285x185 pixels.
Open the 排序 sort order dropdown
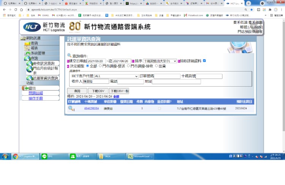[160, 61]
